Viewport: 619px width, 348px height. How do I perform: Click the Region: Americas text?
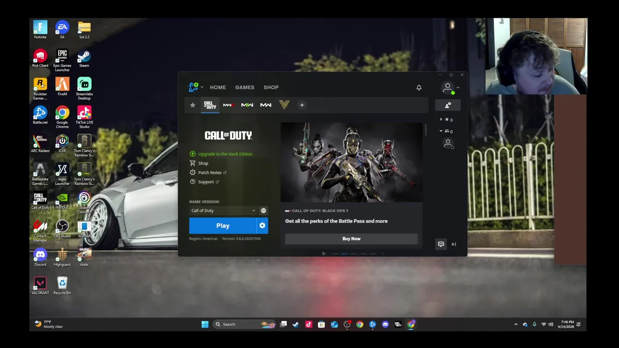(203, 239)
